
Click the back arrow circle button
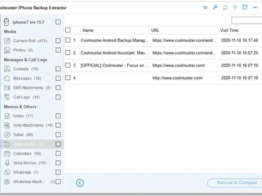coord(80,183)
